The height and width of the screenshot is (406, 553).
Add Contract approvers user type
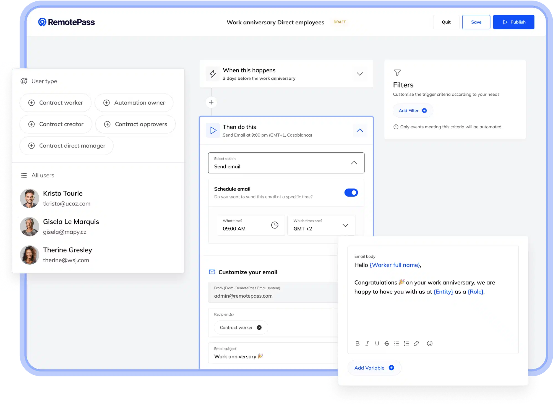pos(135,124)
